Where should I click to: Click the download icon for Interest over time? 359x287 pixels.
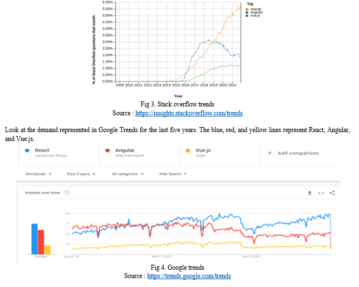[309, 193]
